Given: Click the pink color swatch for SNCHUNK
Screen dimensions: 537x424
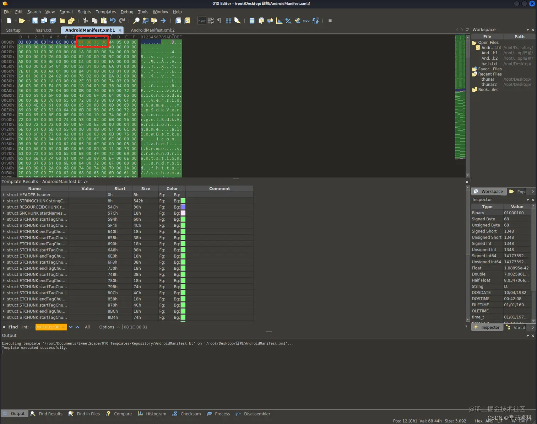Looking at the screenshot, I should [x=183, y=213].
